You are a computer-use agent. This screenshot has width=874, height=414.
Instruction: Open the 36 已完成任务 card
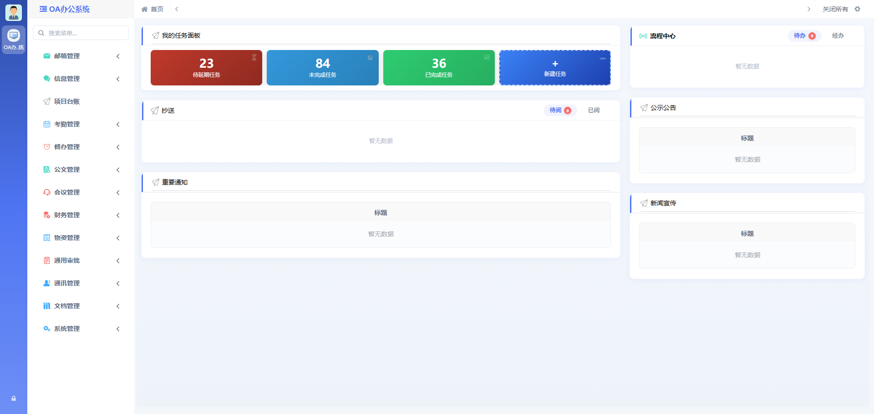(x=439, y=68)
